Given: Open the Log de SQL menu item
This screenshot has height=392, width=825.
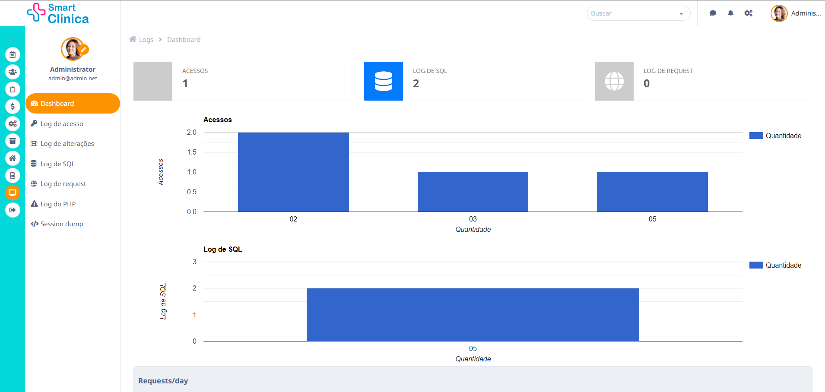Looking at the screenshot, I should point(57,164).
